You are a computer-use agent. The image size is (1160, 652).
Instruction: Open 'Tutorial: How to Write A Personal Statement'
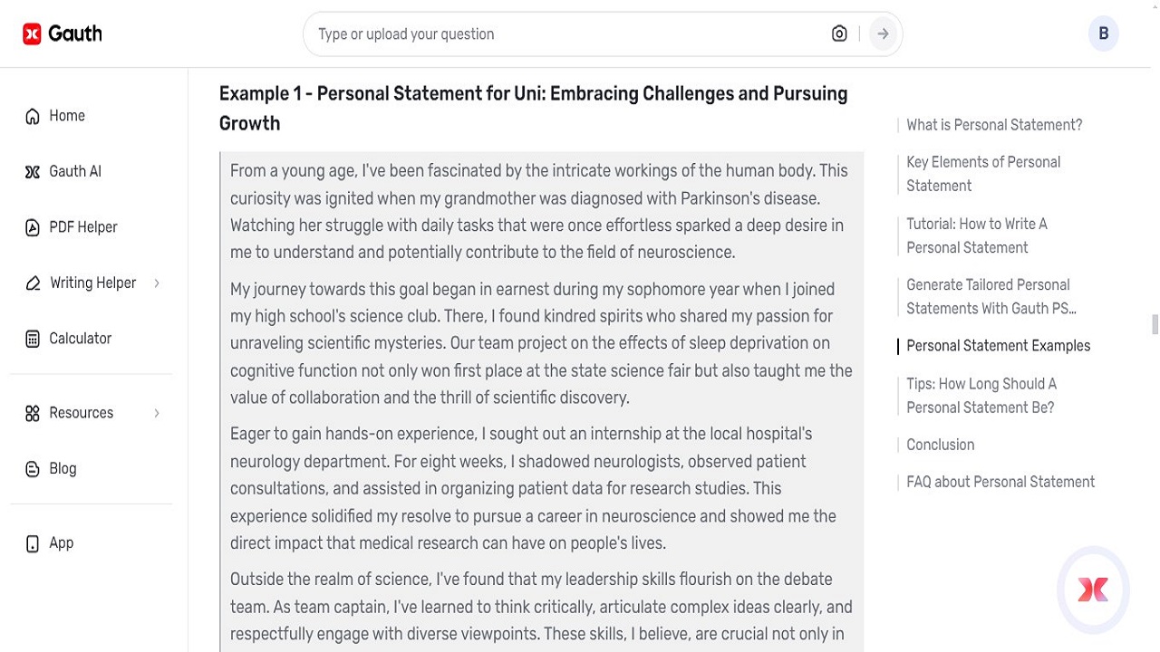[x=977, y=235]
